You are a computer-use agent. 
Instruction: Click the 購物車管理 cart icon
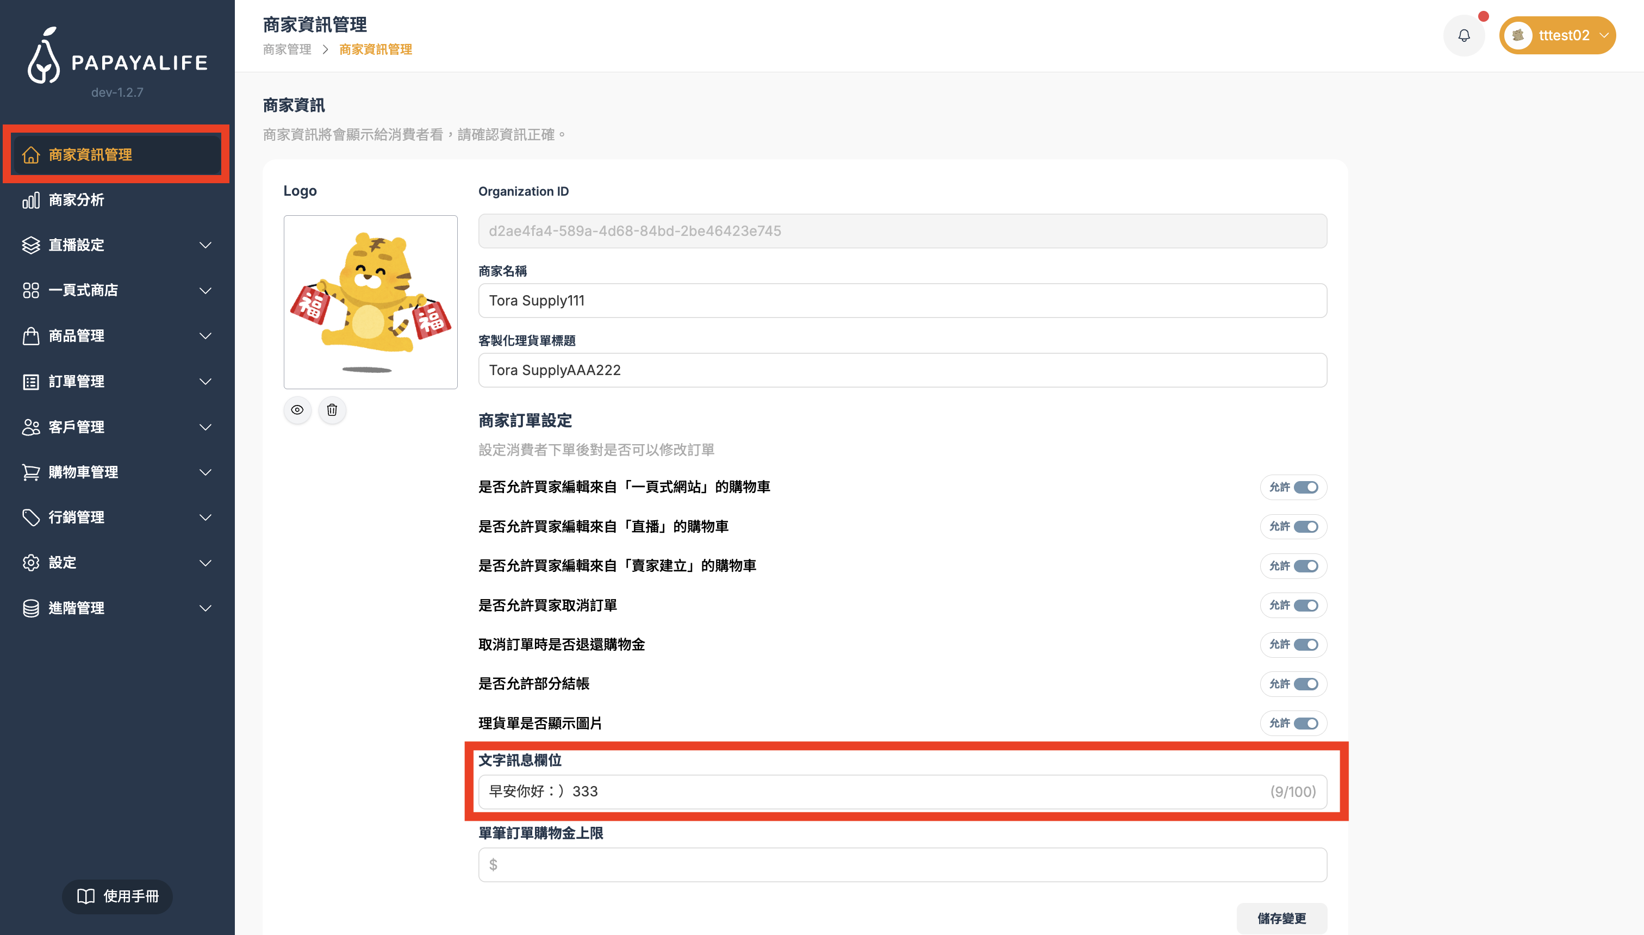pyautogui.click(x=31, y=472)
